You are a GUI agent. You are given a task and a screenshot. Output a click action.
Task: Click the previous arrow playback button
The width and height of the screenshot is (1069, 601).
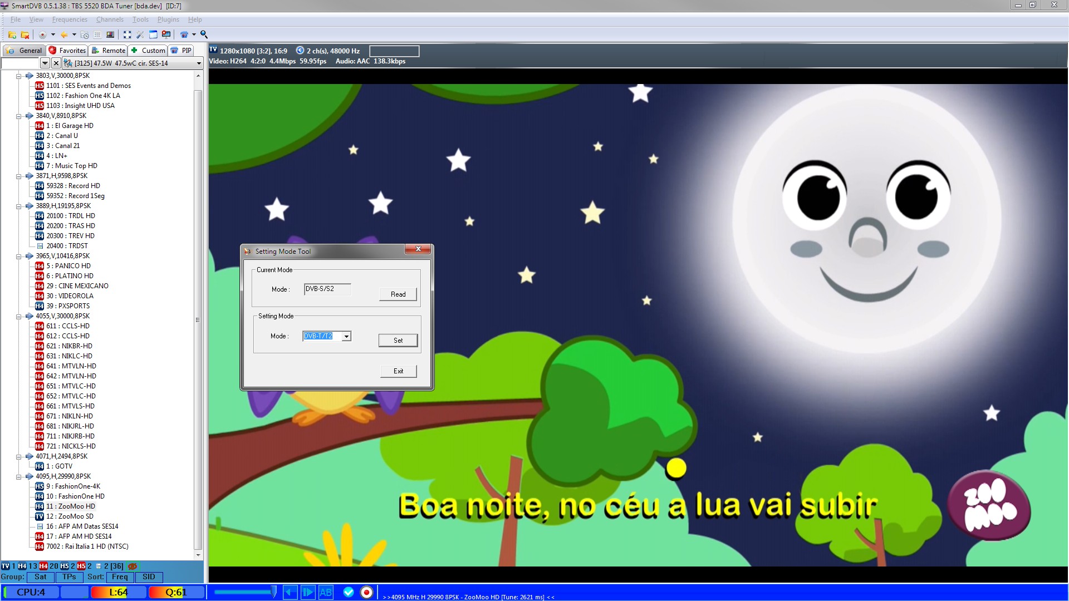(290, 592)
